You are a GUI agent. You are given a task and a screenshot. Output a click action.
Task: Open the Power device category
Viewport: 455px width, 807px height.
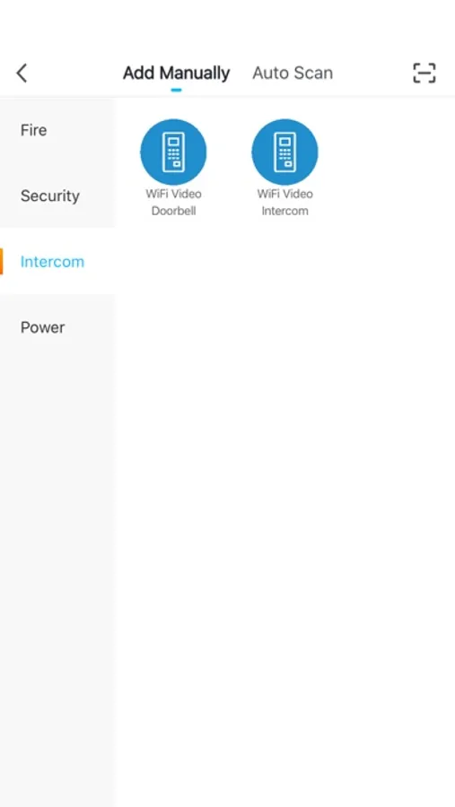tap(43, 327)
